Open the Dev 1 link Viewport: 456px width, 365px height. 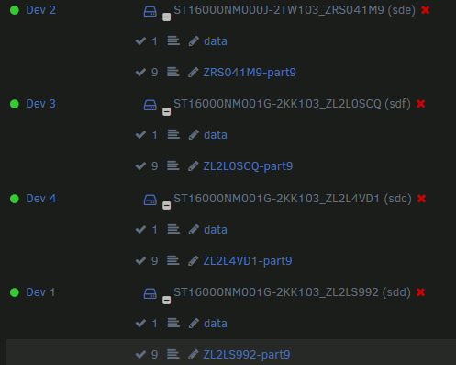pyautogui.click(x=40, y=292)
